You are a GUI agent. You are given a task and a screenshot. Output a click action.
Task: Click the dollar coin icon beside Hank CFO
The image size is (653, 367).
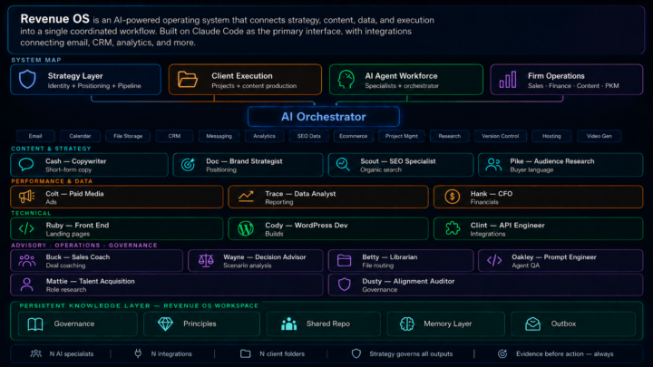click(x=452, y=197)
